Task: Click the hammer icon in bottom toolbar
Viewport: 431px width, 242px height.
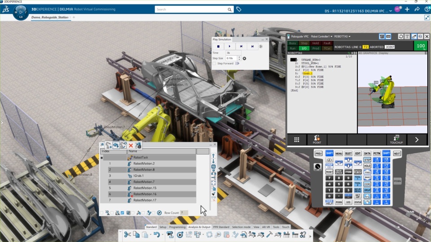Action: [x=269, y=234]
